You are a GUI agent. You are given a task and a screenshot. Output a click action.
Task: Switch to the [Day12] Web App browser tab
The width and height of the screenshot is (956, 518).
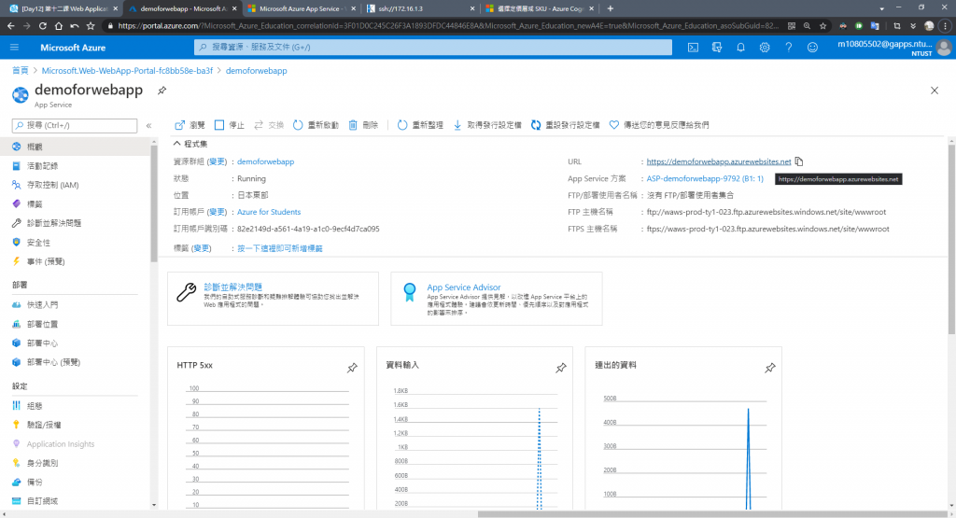(64, 8)
